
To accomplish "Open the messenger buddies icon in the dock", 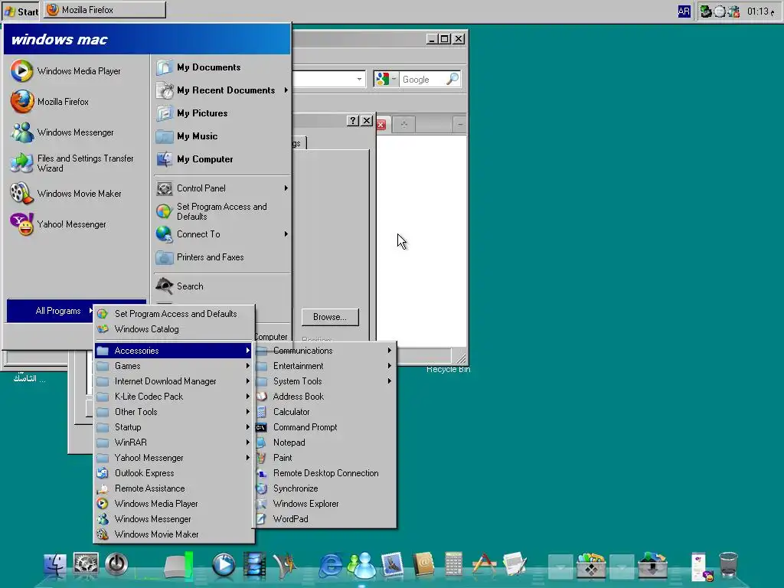I will tap(361, 566).
